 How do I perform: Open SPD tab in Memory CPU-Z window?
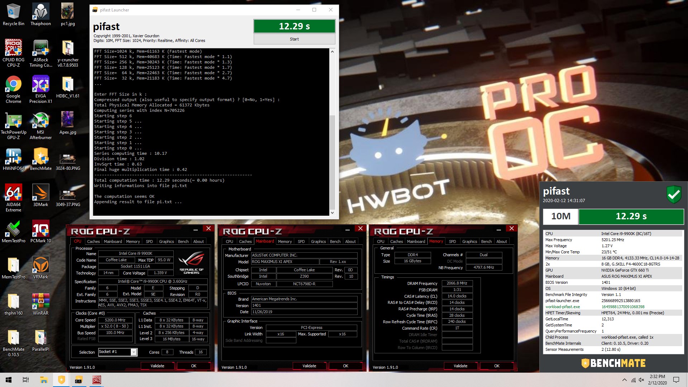pyautogui.click(x=453, y=242)
